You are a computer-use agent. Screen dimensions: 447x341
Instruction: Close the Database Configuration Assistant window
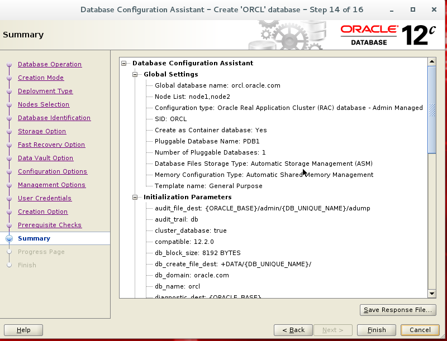tap(434, 9)
